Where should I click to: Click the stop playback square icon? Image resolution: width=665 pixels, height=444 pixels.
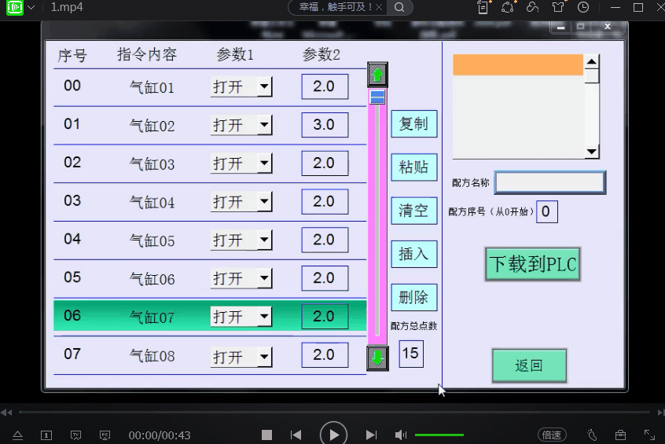point(266,435)
